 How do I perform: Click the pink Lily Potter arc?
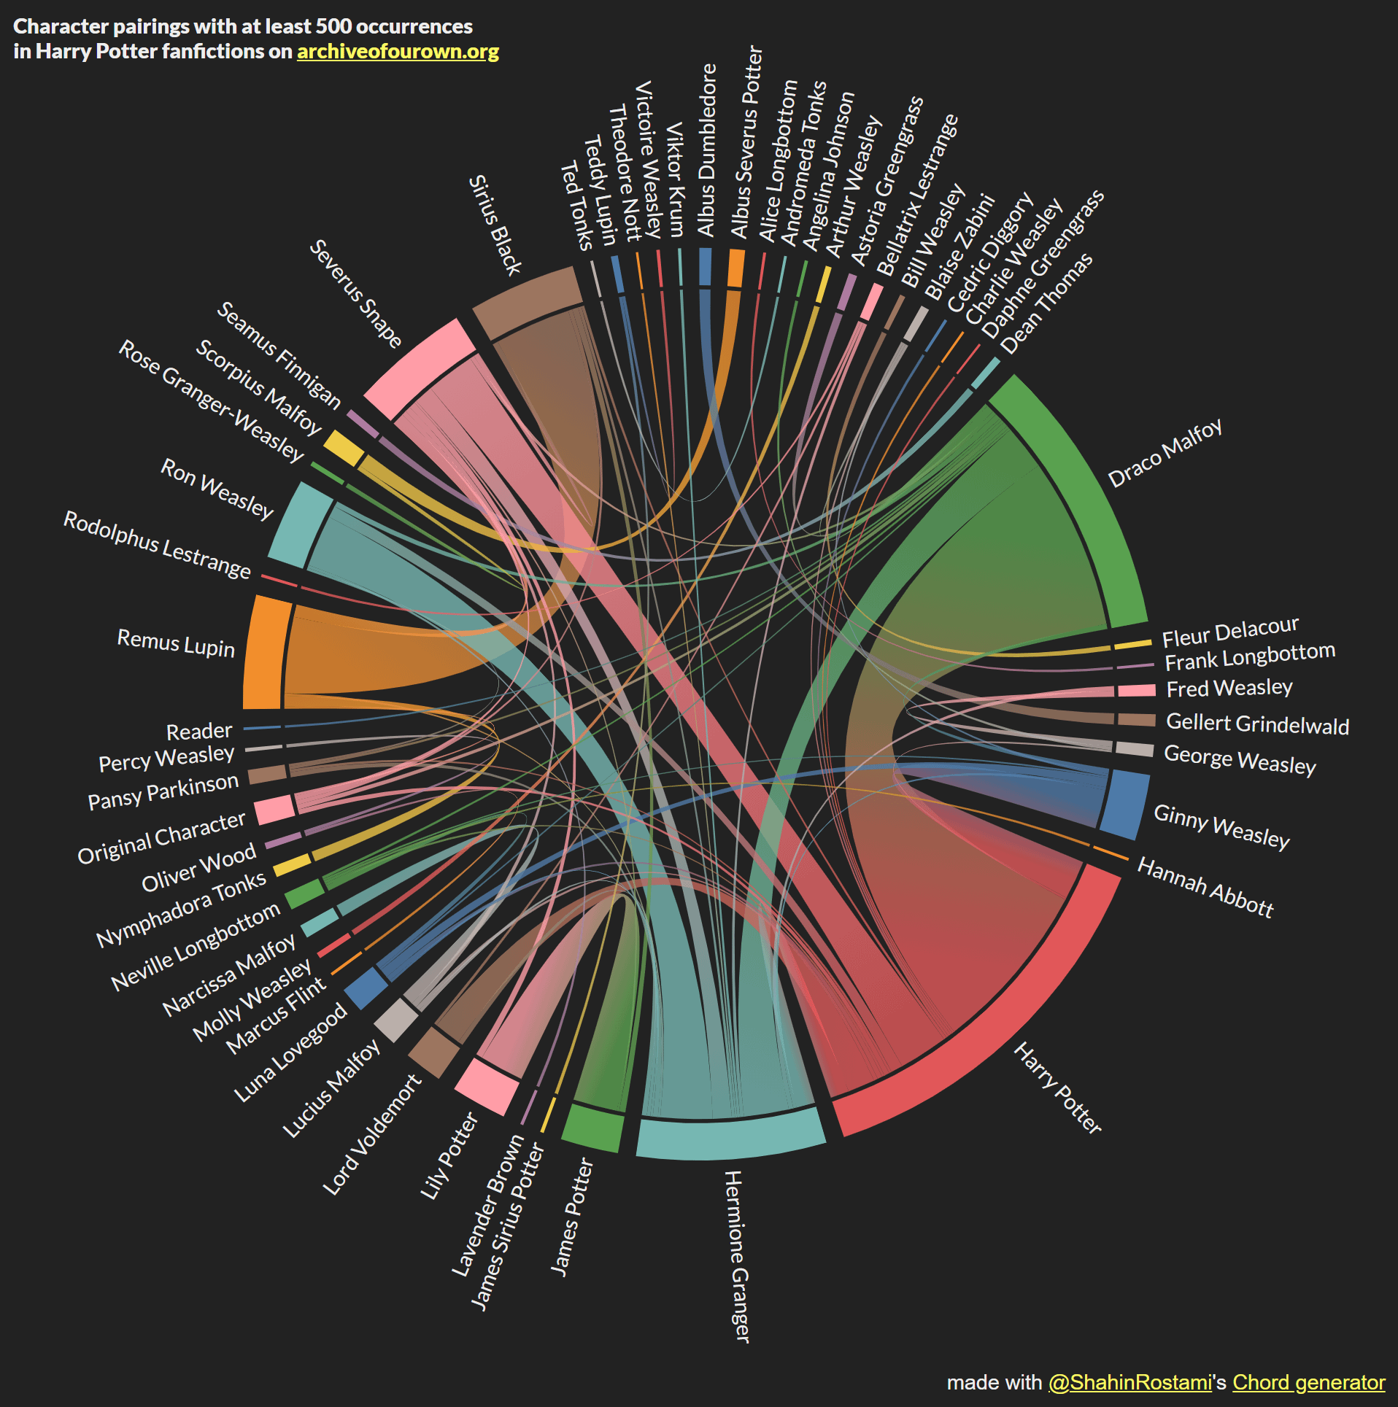pyautogui.click(x=487, y=1087)
